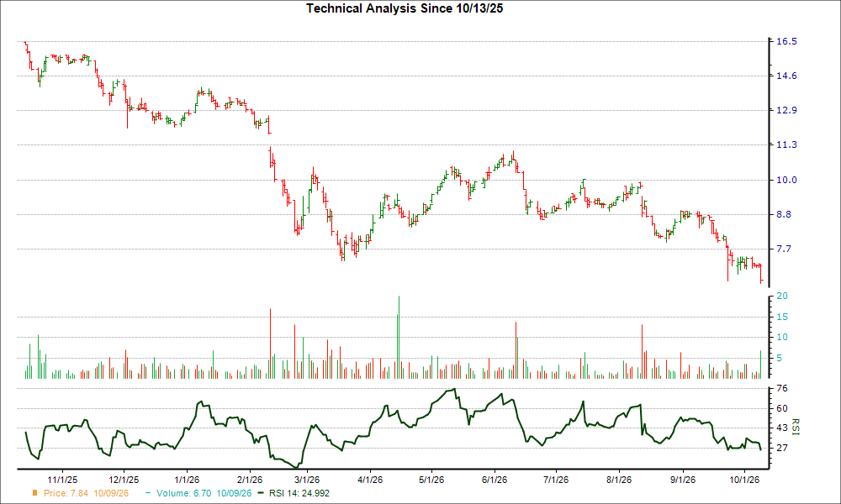
Task: Click the volume axis label 20
Action: 782,297
